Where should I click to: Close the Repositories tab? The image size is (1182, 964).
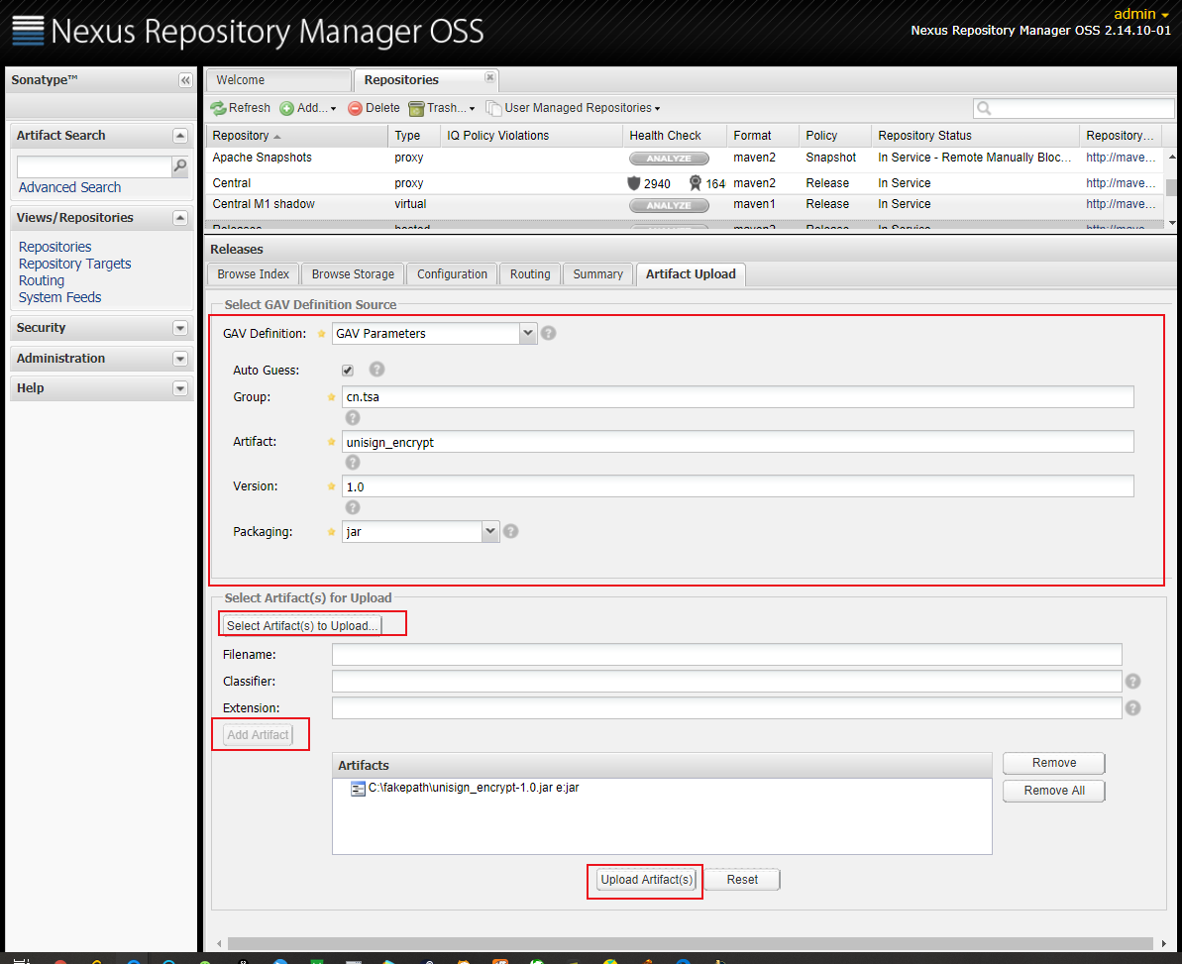490,77
